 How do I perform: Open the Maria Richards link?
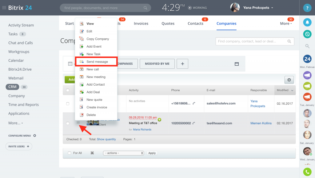(142, 130)
